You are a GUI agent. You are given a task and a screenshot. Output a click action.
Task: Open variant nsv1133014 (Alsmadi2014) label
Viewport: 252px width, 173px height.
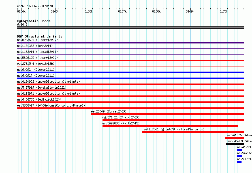pyautogui.click(x=37, y=52)
